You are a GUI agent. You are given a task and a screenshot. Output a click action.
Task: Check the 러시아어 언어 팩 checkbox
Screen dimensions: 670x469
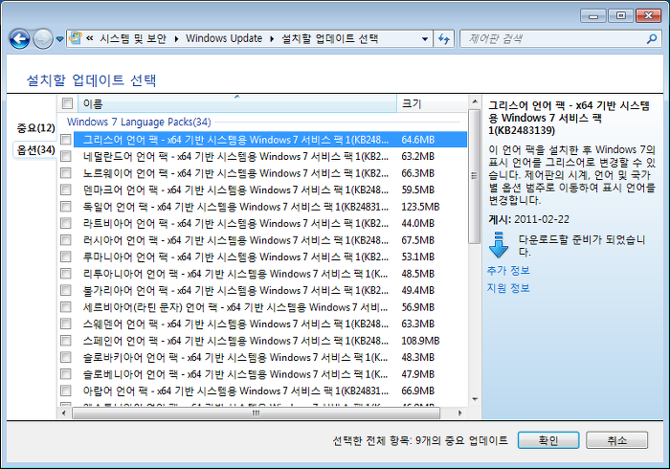66,240
